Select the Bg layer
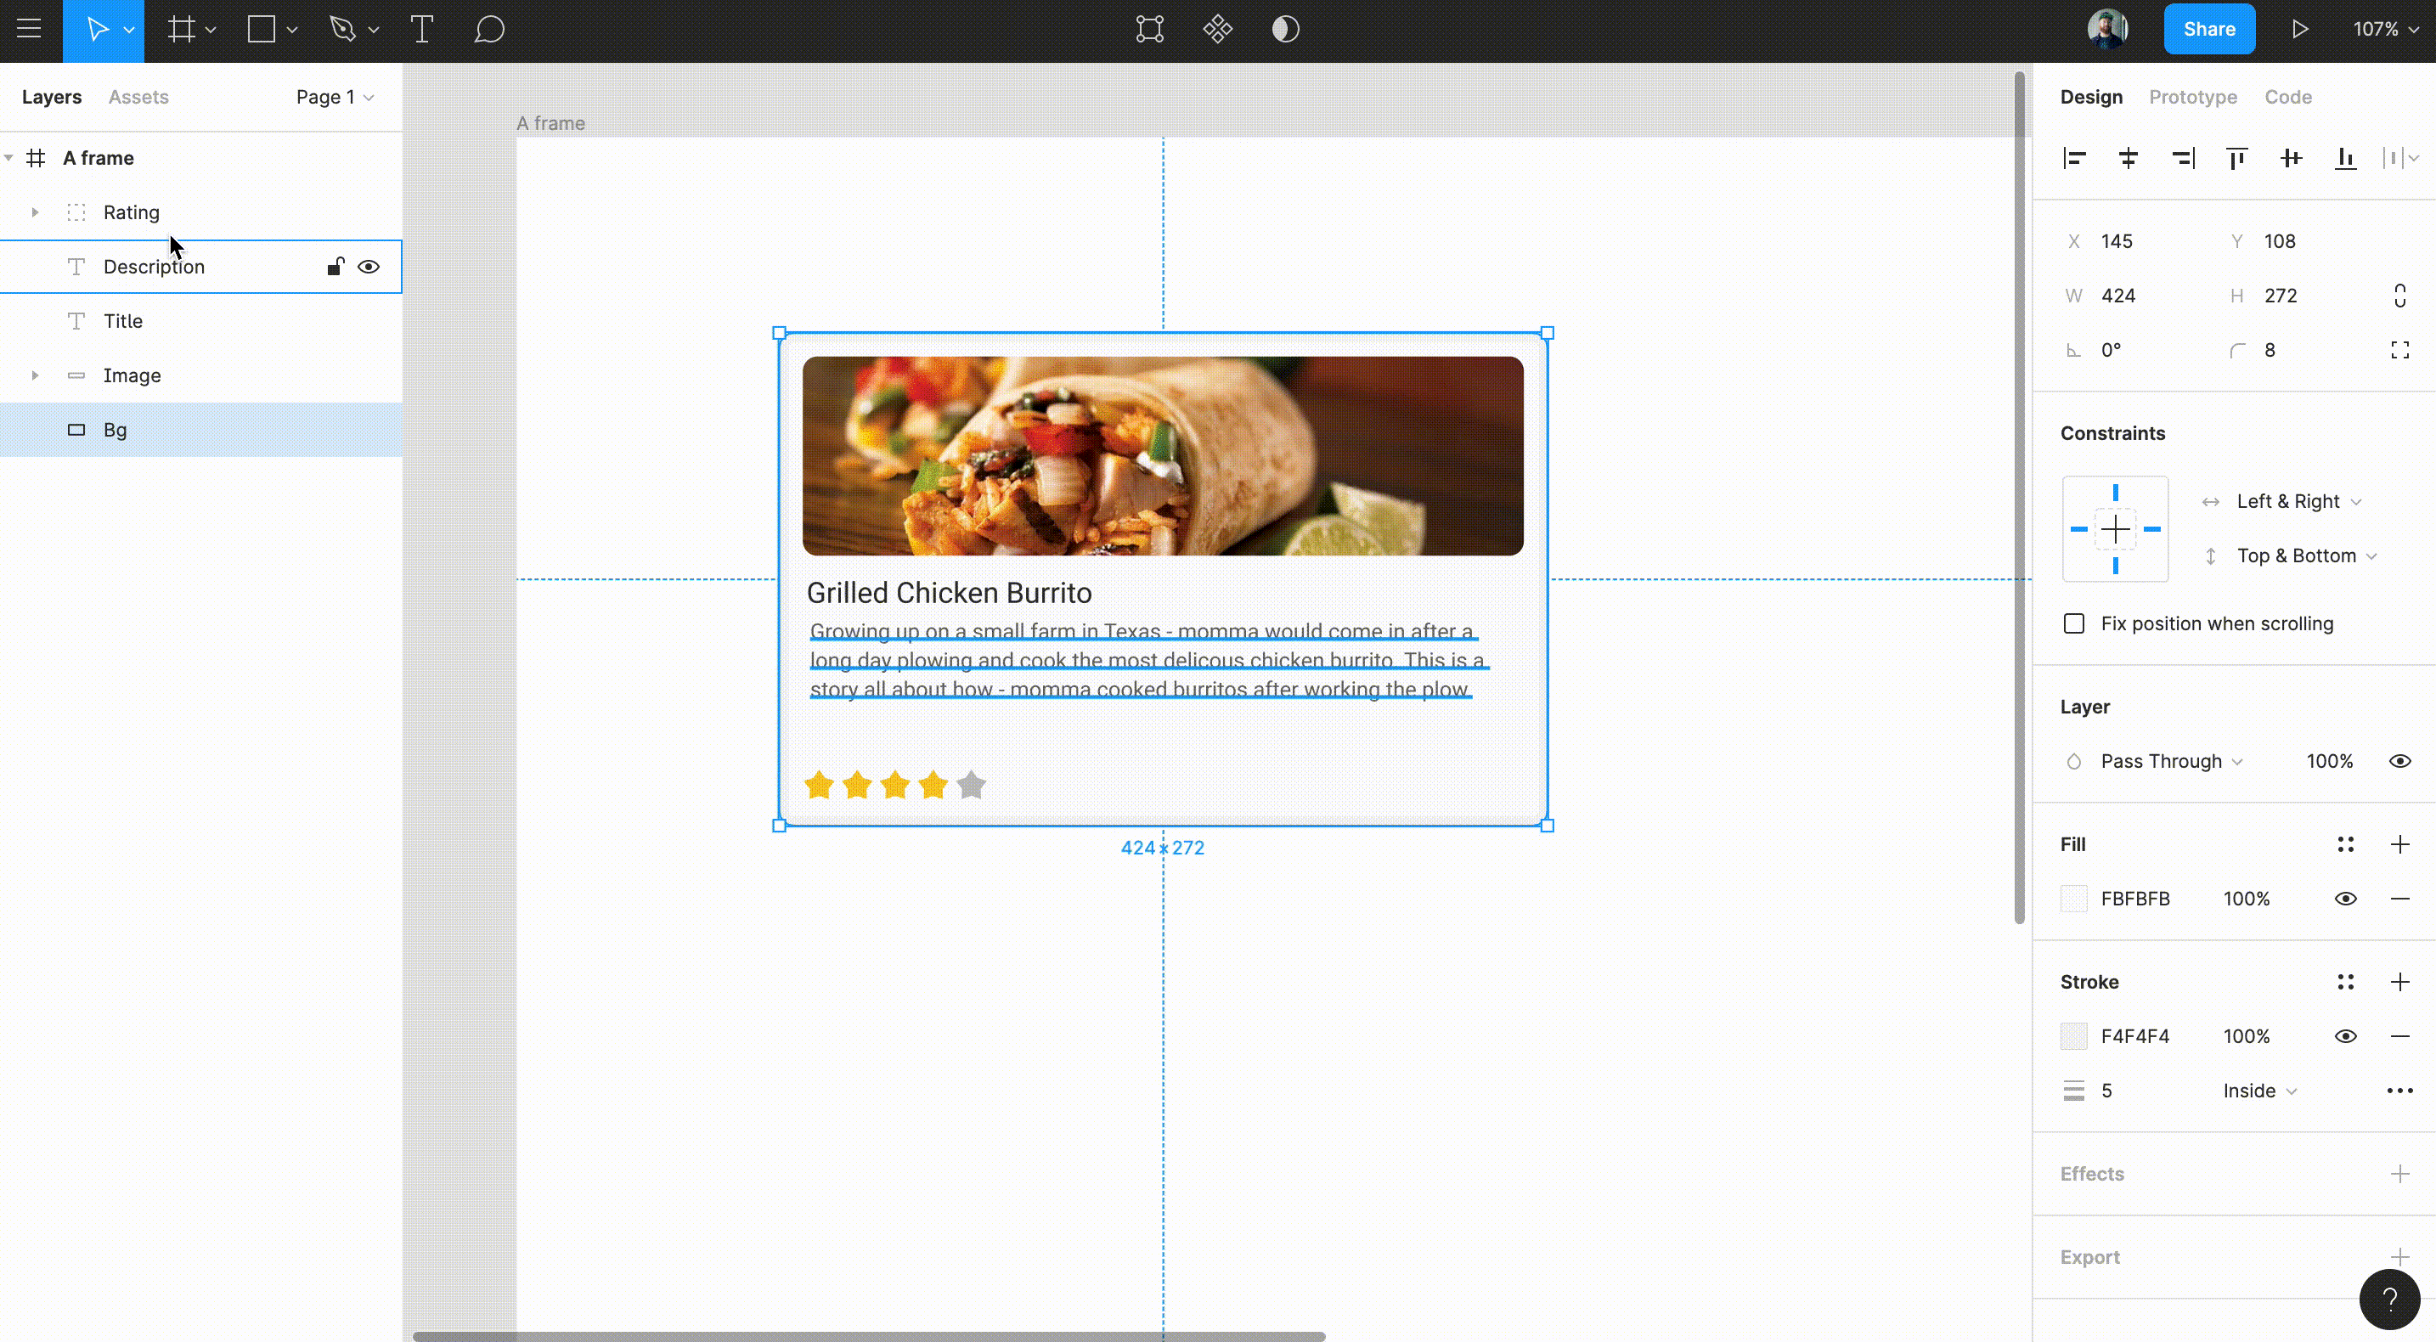Screen dimensions: 2436x1342 click(x=201, y=431)
